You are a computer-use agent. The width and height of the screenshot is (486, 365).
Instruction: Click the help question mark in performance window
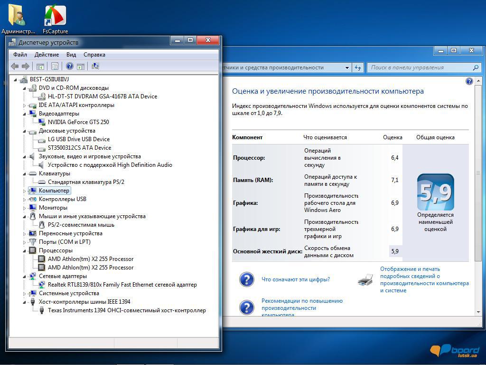(x=469, y=81)
